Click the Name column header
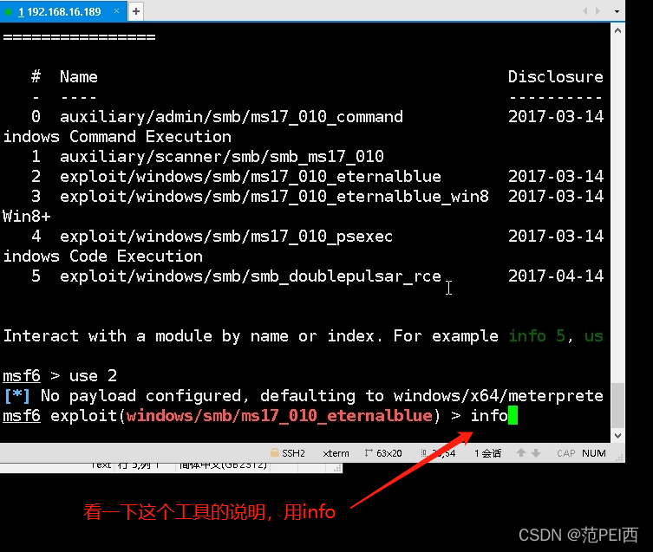The width and height of the screenshot is (653, 552). tap(79, 76)
